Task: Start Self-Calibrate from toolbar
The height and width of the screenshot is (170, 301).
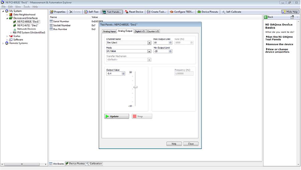Action: (x=232, y=12)
